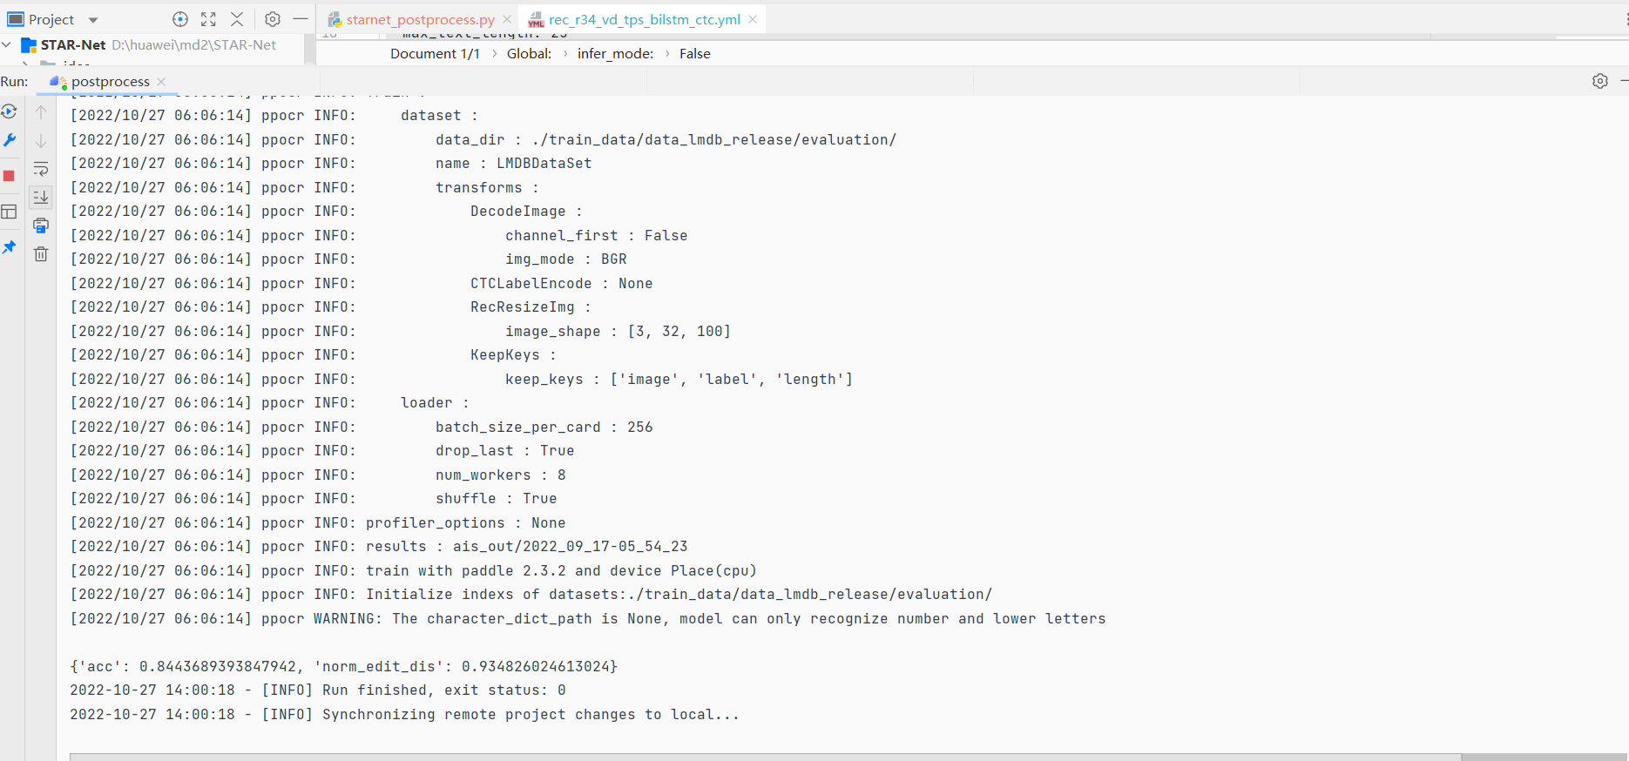The image size is (1629, 761).
Task: Select opened file in Project tree
Action: (180, 19)
